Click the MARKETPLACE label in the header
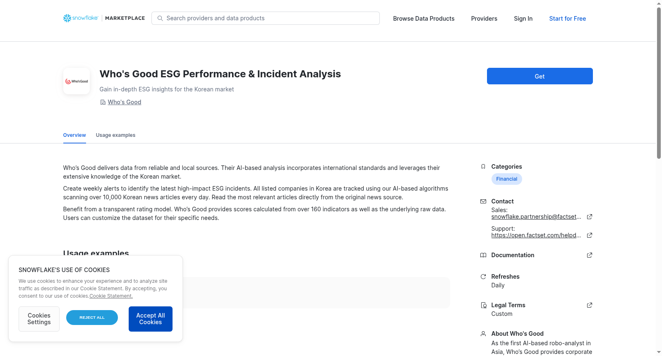 [x=125, y=18]
